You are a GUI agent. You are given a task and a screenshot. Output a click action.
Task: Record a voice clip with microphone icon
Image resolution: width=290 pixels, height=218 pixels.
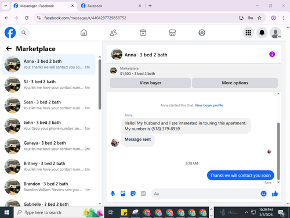[x=113, y=194]
